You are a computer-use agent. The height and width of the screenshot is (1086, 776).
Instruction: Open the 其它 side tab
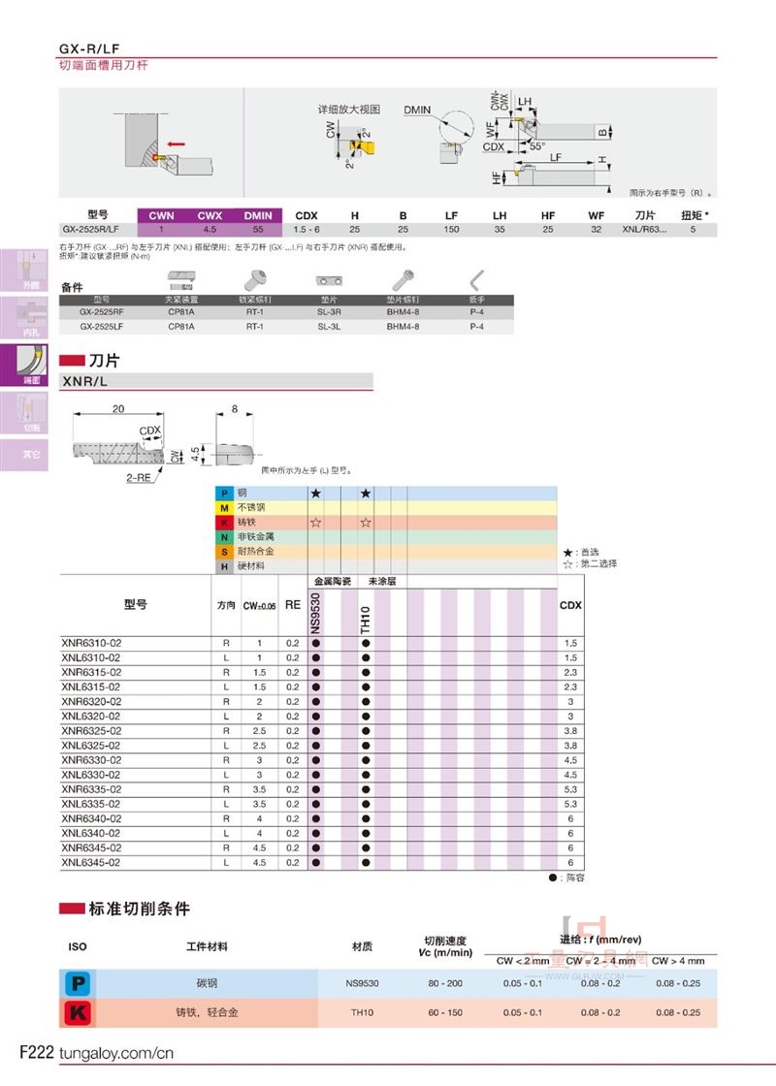23,455
